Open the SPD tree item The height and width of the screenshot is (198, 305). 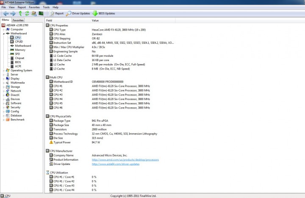tap(15, 54)
